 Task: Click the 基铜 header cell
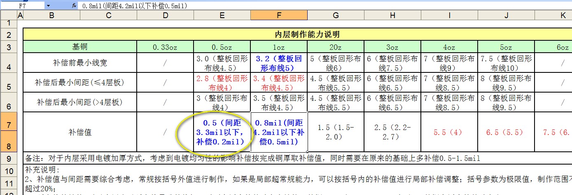pyautogui.click(x=80, y=46)
